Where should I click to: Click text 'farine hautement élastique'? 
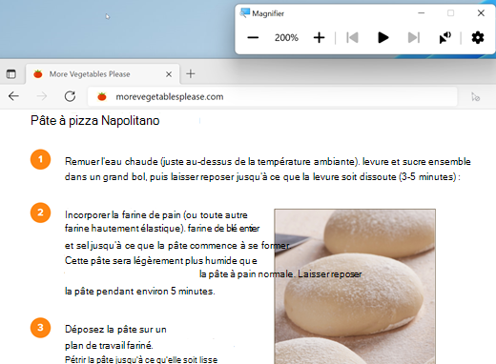tap(123, 228)
